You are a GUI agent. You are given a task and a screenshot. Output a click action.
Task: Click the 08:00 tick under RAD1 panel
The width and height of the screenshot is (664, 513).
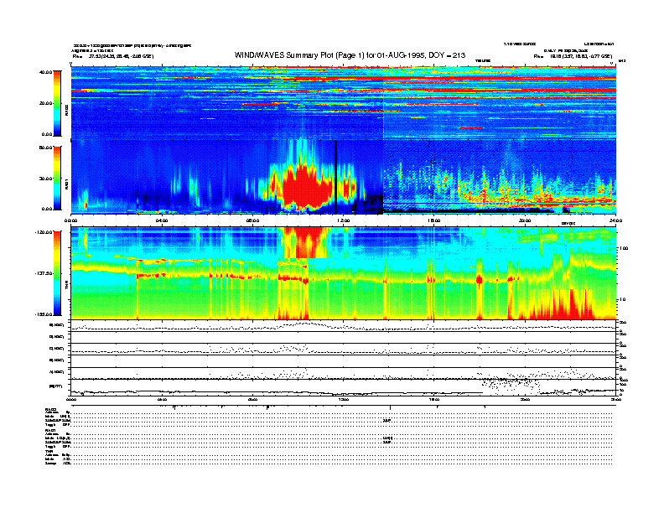pyautogui.click(x=252, y=220)
